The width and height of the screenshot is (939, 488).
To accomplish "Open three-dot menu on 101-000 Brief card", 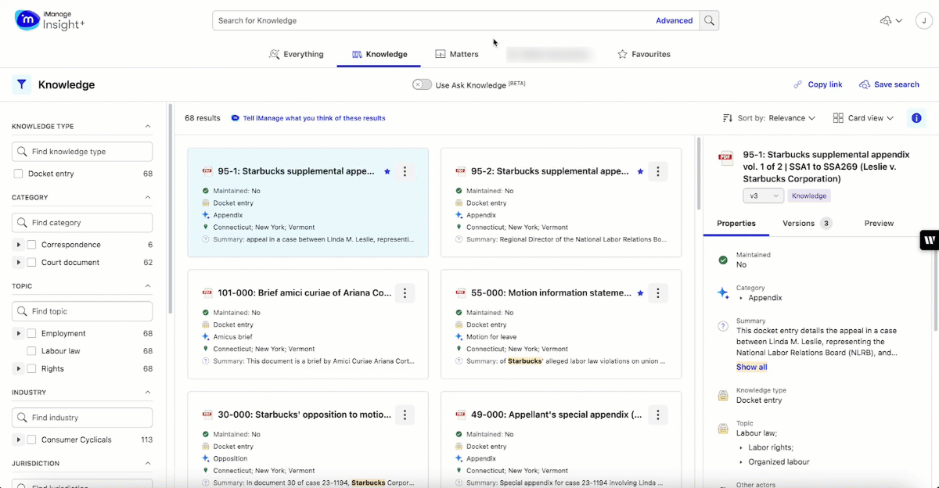I will (405, 293).
